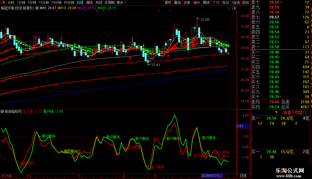This screenshot has height=179, width=312.
Task: Click the MA60: 29.15 label
Action: click(107, 8)
